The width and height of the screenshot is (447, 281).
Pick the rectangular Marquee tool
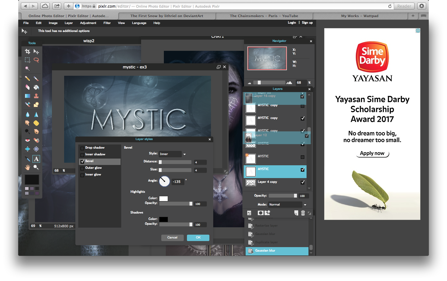tap(28, 60)
